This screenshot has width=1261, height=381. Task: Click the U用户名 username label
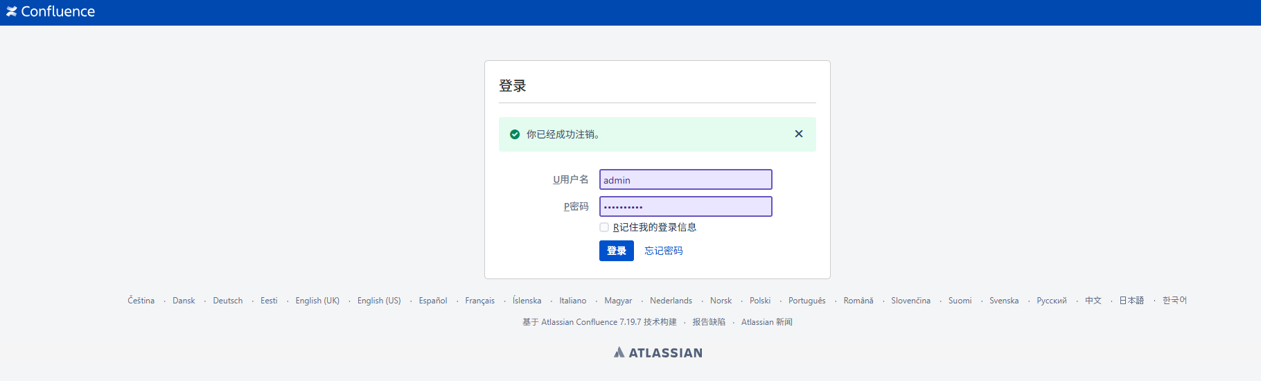571,179
